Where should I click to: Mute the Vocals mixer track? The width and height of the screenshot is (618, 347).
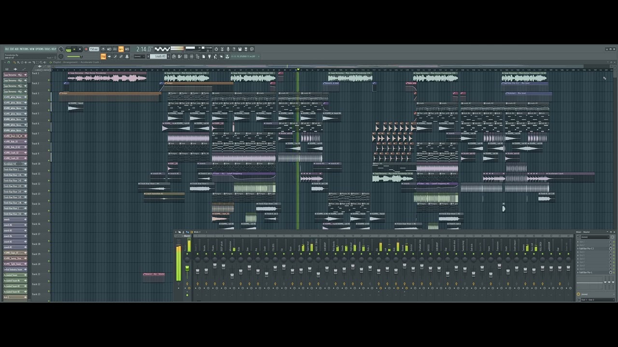206,254
